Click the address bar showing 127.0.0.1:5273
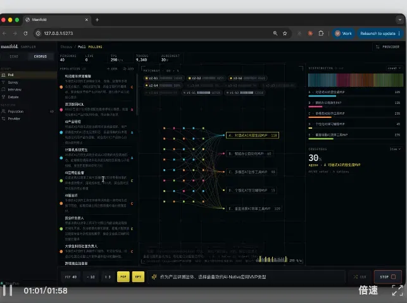407x303 pixels. (162, 33)
